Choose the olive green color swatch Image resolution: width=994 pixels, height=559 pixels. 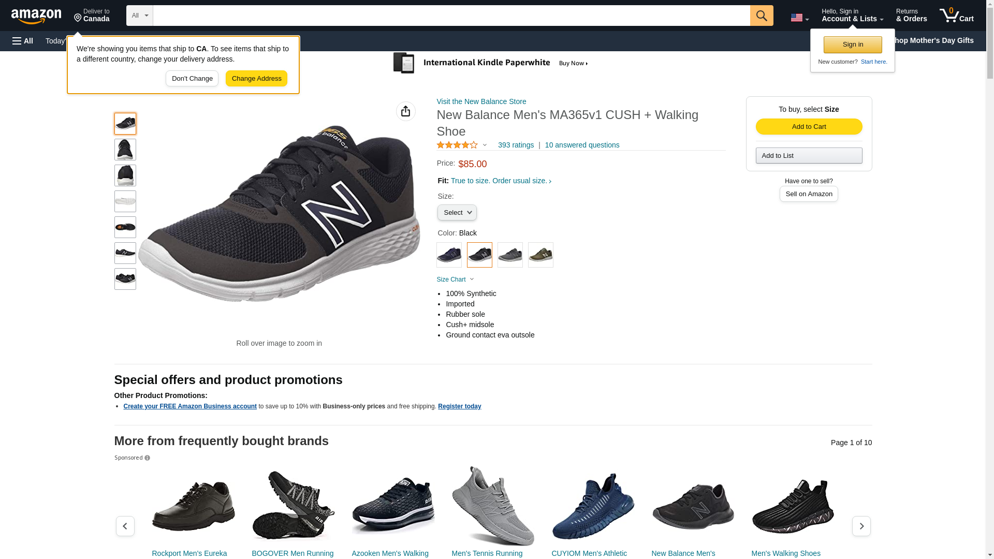[540, 255]
